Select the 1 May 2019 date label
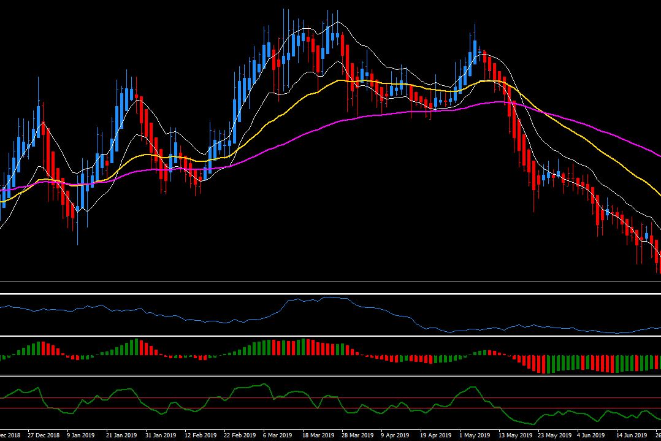This screenshot has height=441, width=661. click(x=475, y=435)
